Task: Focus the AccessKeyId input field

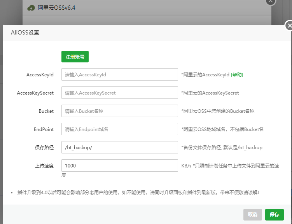Action: click(119, 74)
